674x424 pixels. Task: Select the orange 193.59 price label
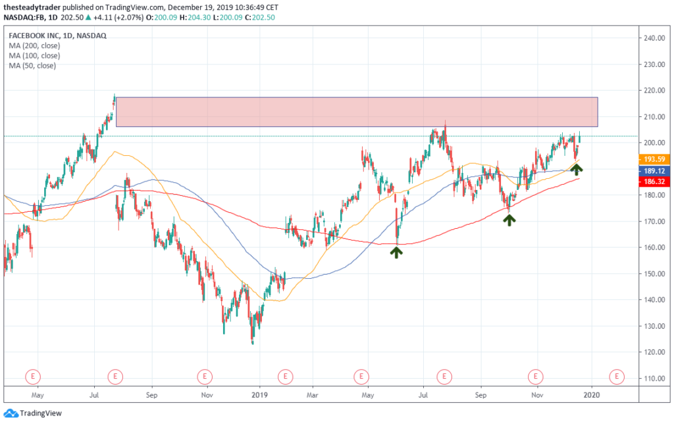(654, 159)
